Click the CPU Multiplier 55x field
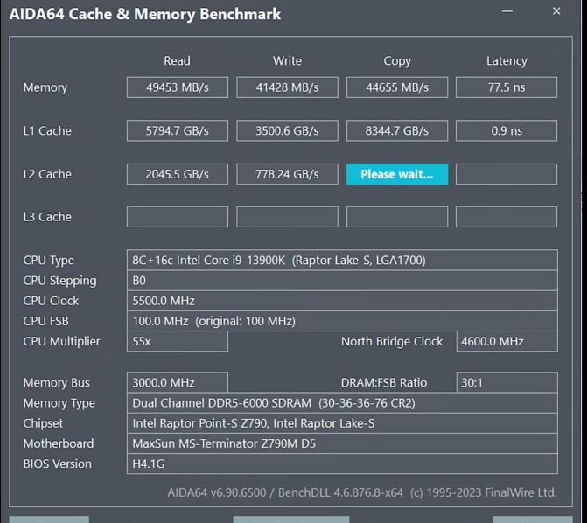The width and height of the screenshot is (587, 523). [x=178, y=341]
